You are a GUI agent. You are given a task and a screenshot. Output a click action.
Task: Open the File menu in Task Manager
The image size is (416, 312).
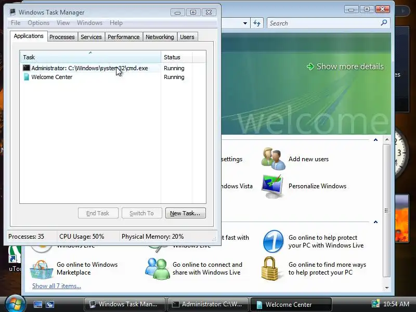coord(16,23)
